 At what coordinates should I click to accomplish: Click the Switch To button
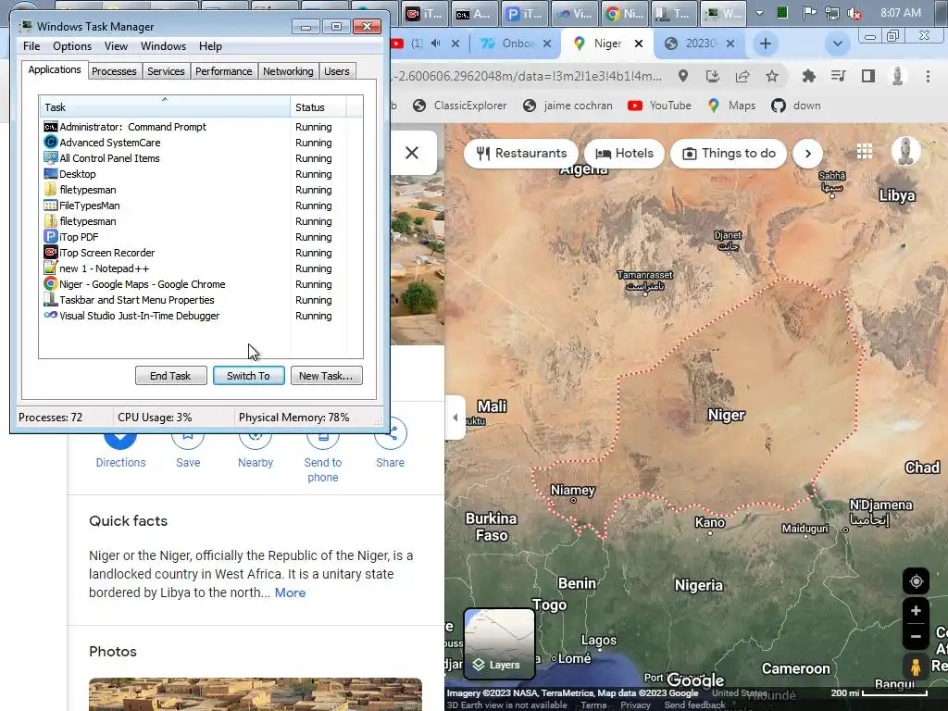[248, 376]
